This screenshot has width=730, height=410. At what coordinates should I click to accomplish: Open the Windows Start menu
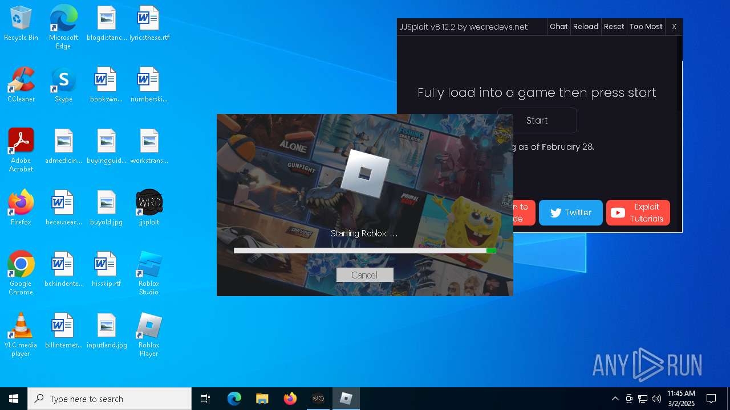14,399
